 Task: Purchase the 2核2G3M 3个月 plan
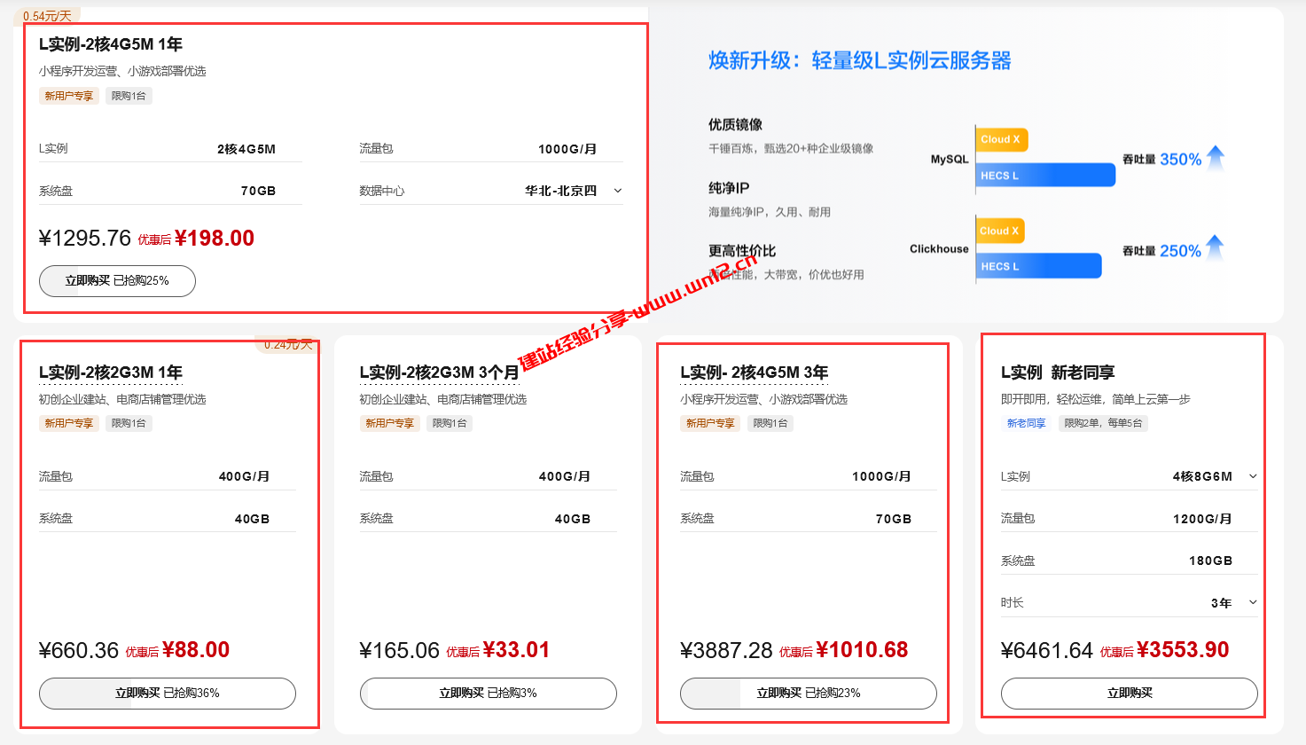(x=487, y=694)
